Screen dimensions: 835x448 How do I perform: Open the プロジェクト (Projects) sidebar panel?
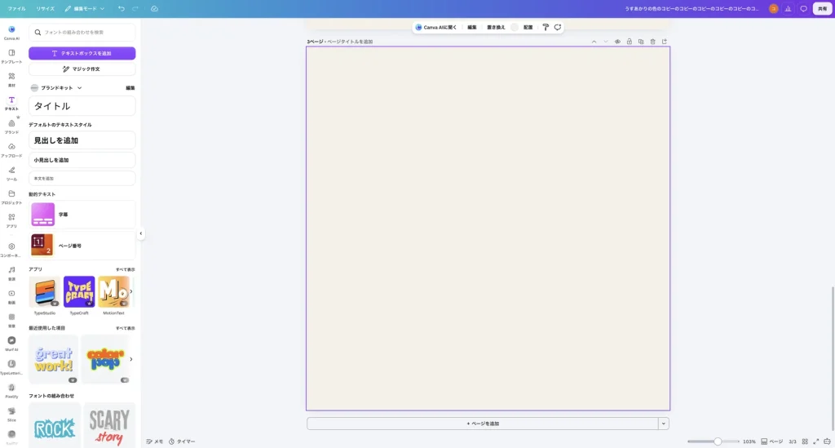click(11, 197)
